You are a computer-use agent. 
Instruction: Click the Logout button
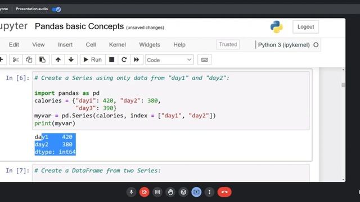click(305, 27)
